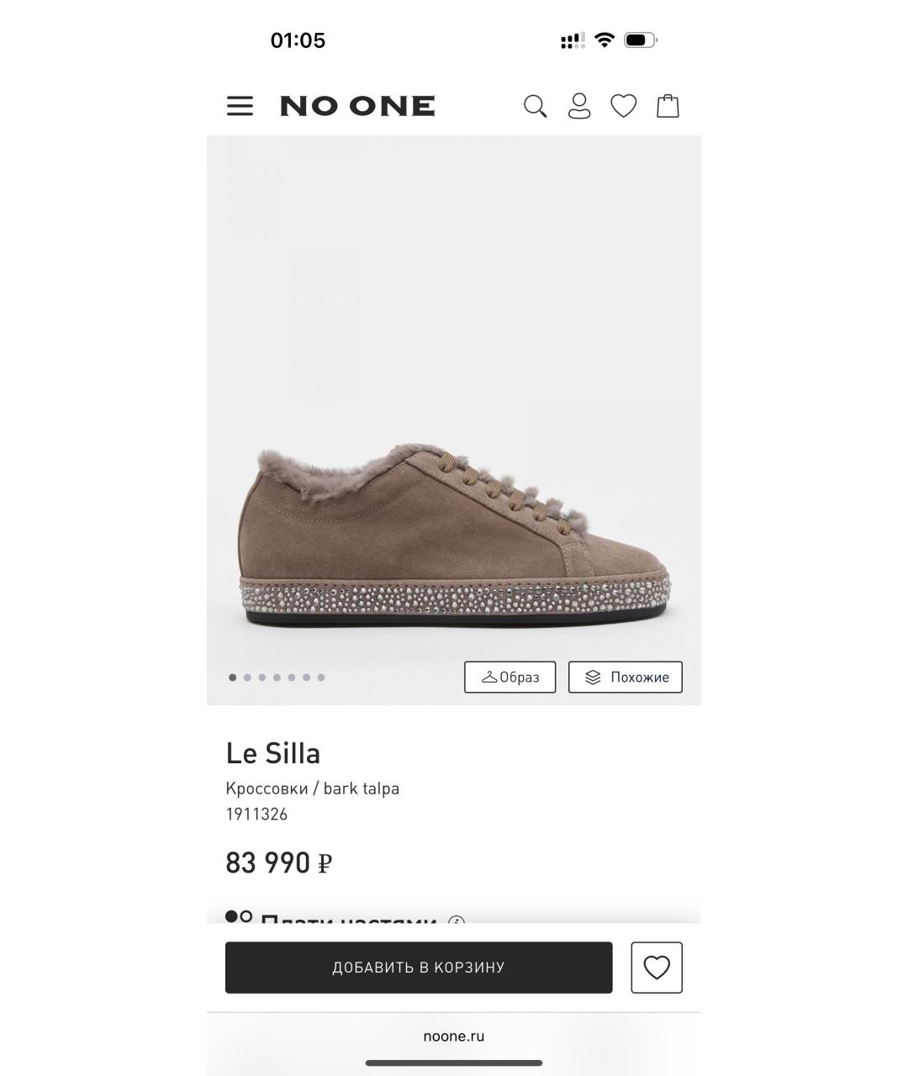Add sneakers to wishlist heart button

point(657,967)
